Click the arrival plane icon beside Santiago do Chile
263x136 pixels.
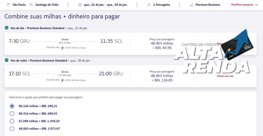click(31, 5)
